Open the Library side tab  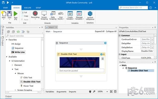pyautogui.click(x=3, y=30)
